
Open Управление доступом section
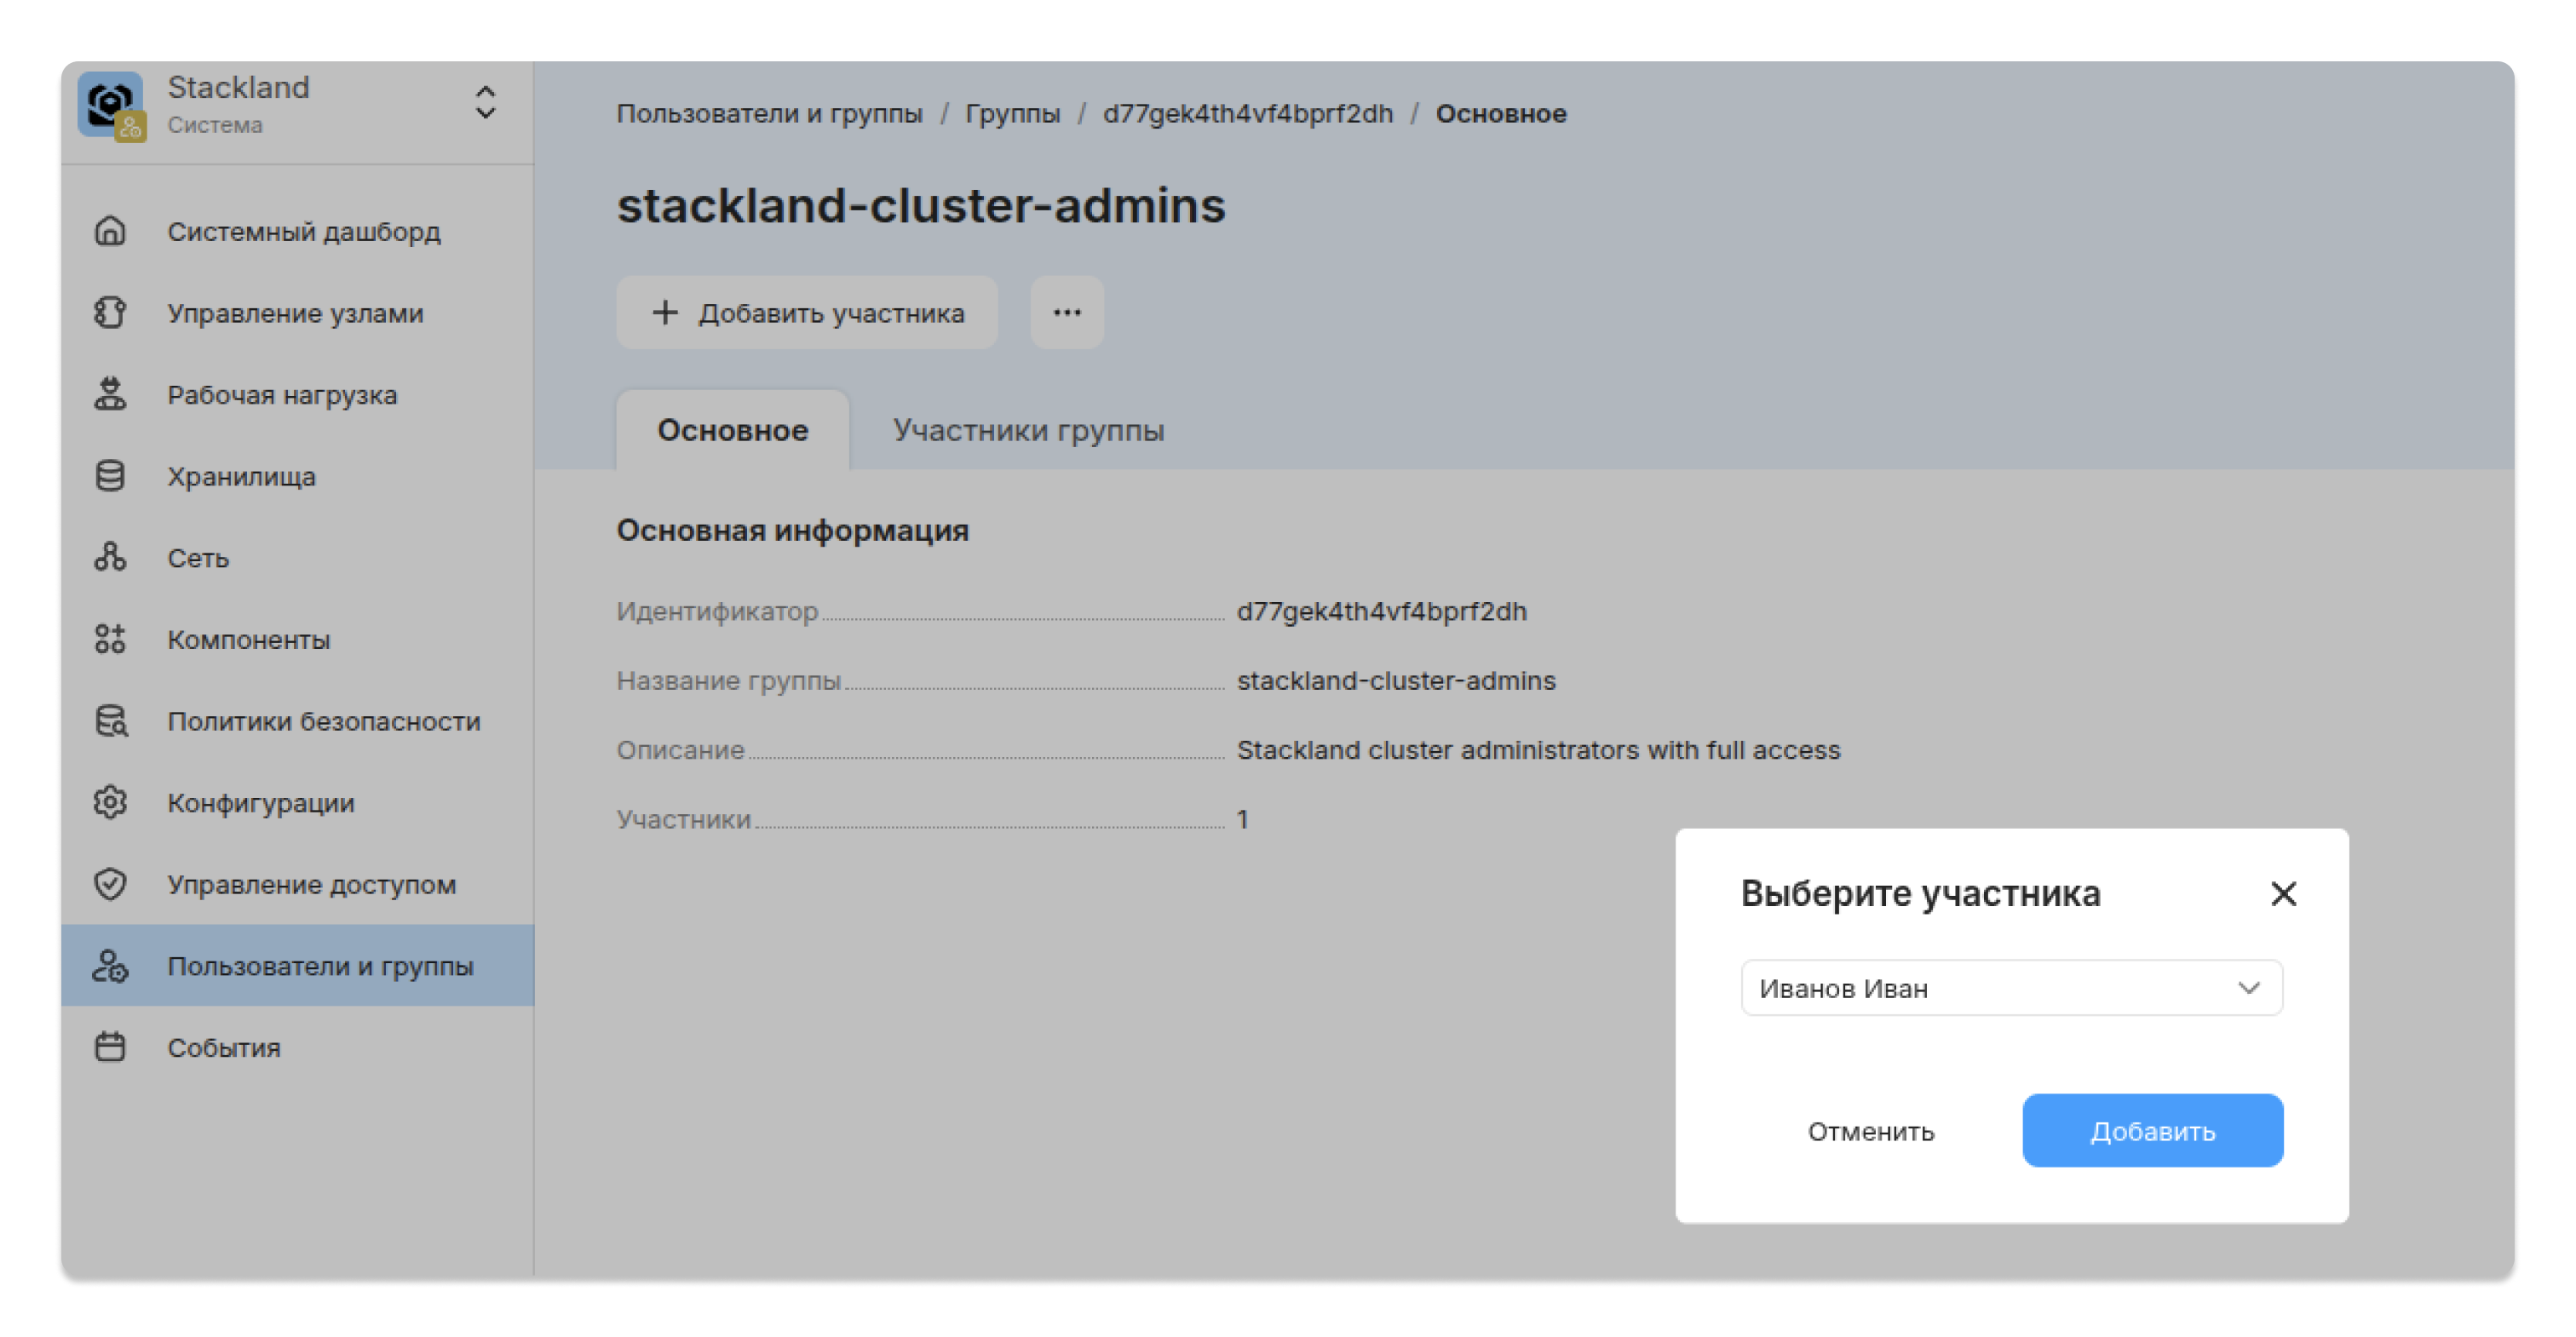297,884
